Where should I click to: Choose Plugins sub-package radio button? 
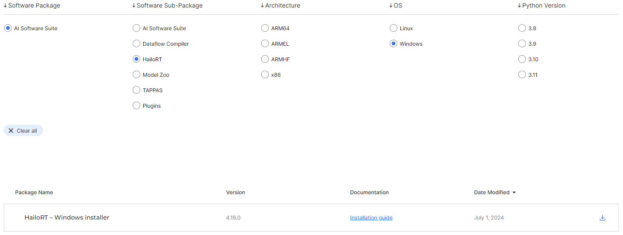(x=136, y=106)
